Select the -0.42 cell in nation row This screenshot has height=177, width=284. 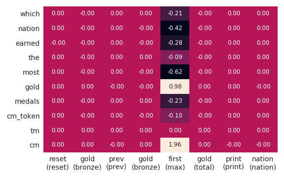(175, 28)
